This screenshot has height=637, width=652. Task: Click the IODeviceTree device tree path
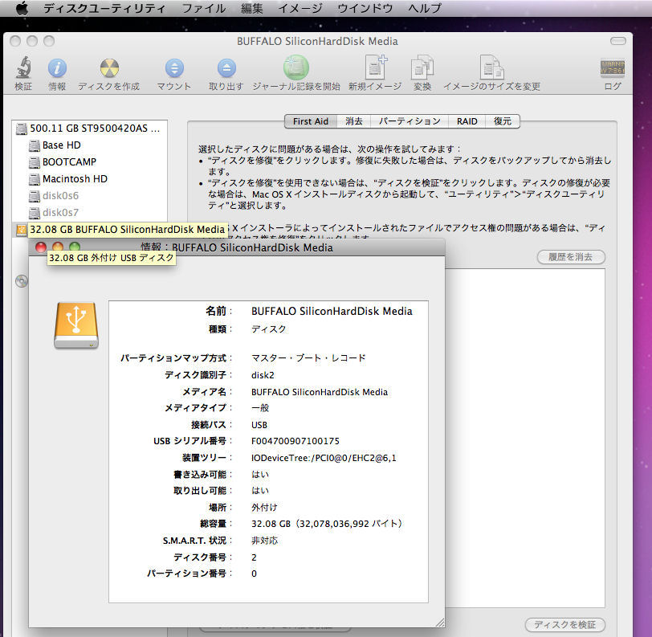click(x=324, y=458)
